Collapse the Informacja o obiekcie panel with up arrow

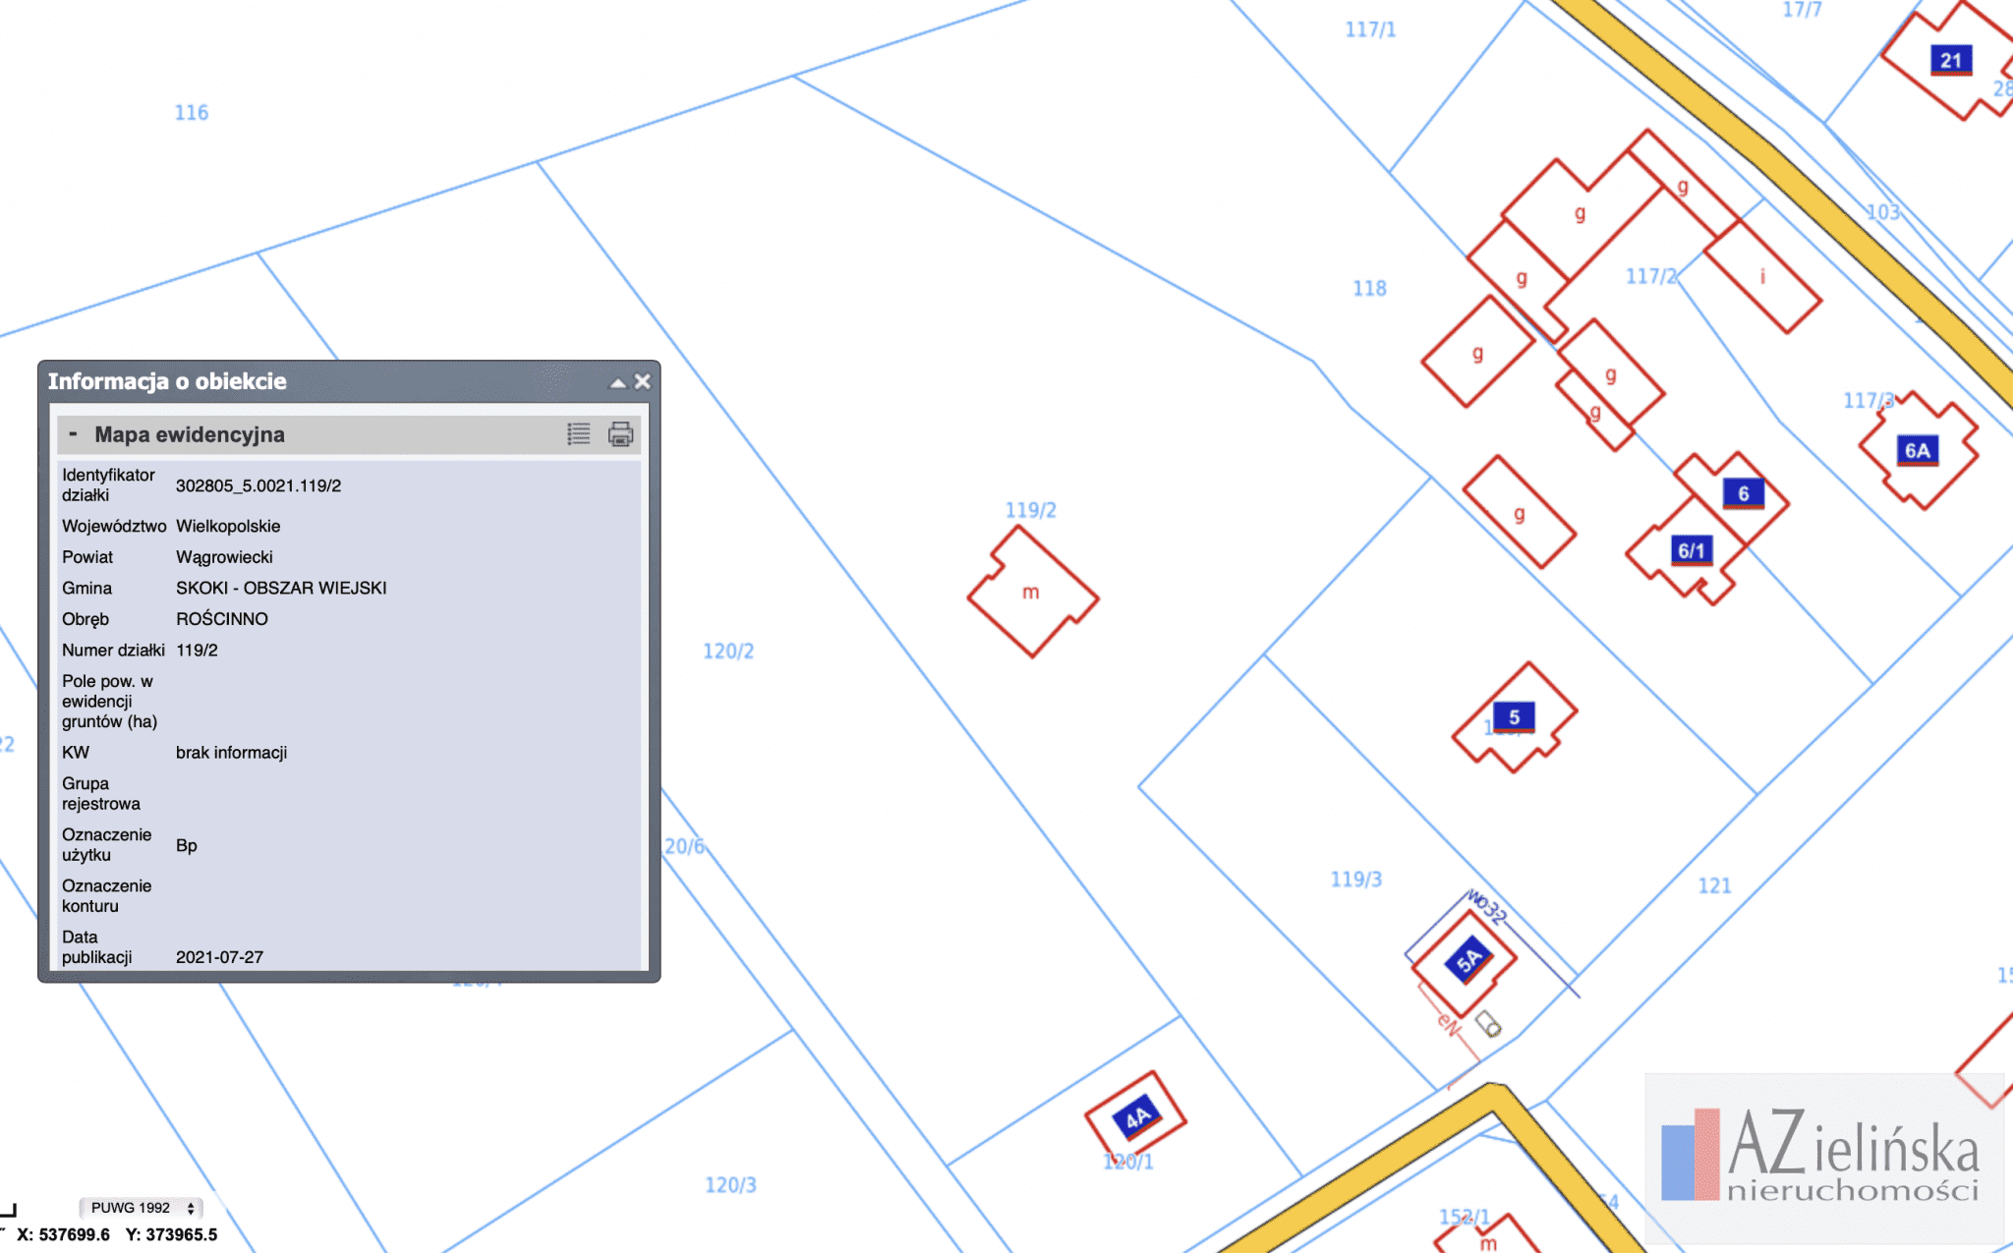(x=617, y=382)
